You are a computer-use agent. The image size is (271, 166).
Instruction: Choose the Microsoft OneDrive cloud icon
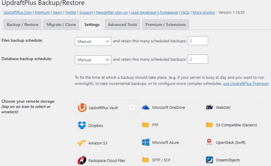pyautogui.click(x=145, y=108)
